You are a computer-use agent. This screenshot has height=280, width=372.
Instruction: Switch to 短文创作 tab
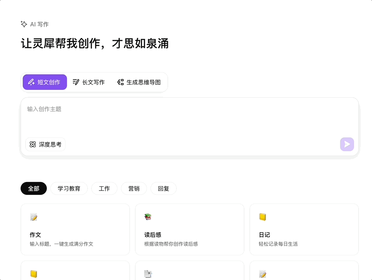45,82
